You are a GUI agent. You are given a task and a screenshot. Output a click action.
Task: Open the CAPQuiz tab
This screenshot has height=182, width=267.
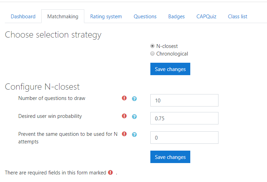click(x=206, y=17)
